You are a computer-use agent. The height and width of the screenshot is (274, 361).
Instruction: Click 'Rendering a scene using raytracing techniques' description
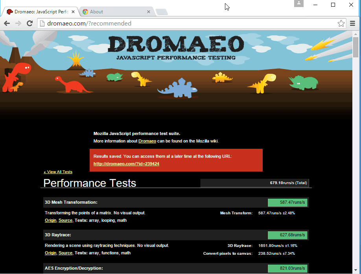pos(107,245)
